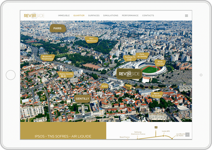Click the Reverside logo in header

coord(34,16)
